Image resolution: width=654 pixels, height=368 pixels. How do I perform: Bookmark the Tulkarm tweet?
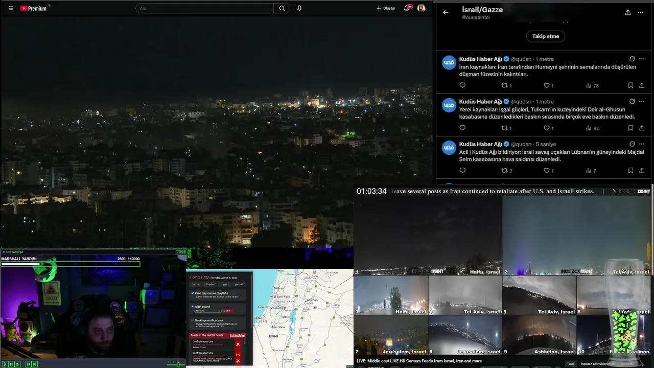point(631,128)
